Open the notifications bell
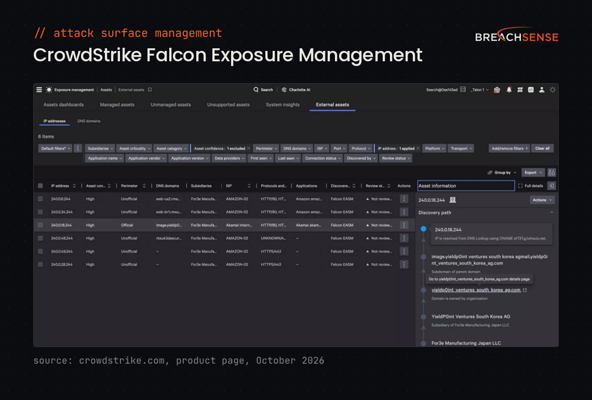Screen dimensions: 592x400 [x=509, y=90]
